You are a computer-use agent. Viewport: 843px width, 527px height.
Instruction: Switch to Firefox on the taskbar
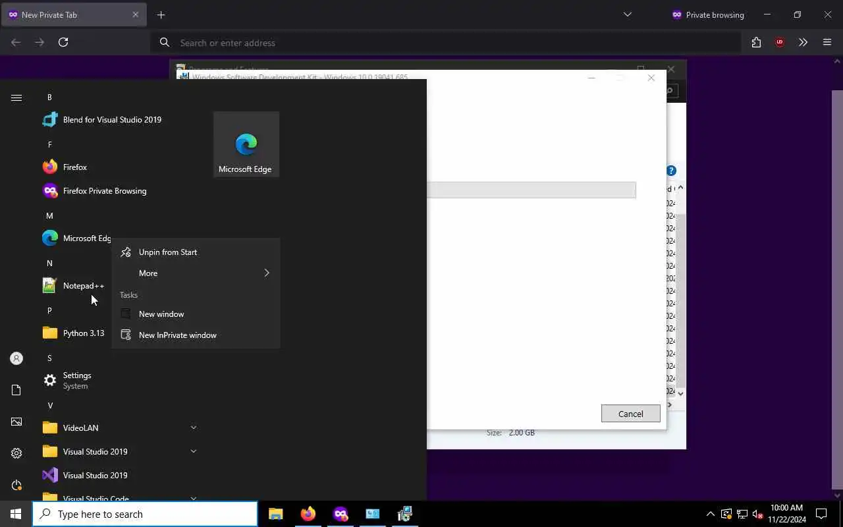click(x=308, y=514)
